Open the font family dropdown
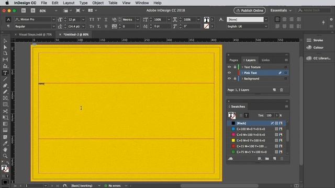335x188 pixels. point(53,19)
